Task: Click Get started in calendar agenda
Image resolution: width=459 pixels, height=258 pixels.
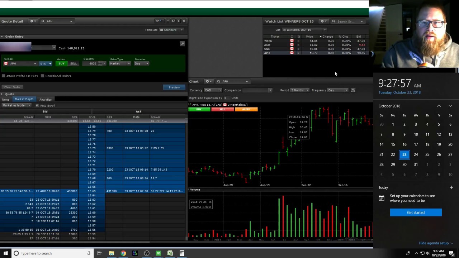Action: (416, 212)
